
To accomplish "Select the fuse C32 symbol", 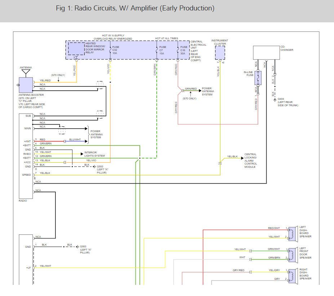I will click(110, 50).
